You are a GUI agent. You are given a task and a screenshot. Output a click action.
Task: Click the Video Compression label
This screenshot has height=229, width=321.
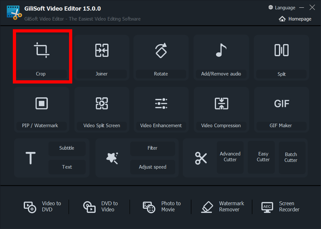point(221,126)
